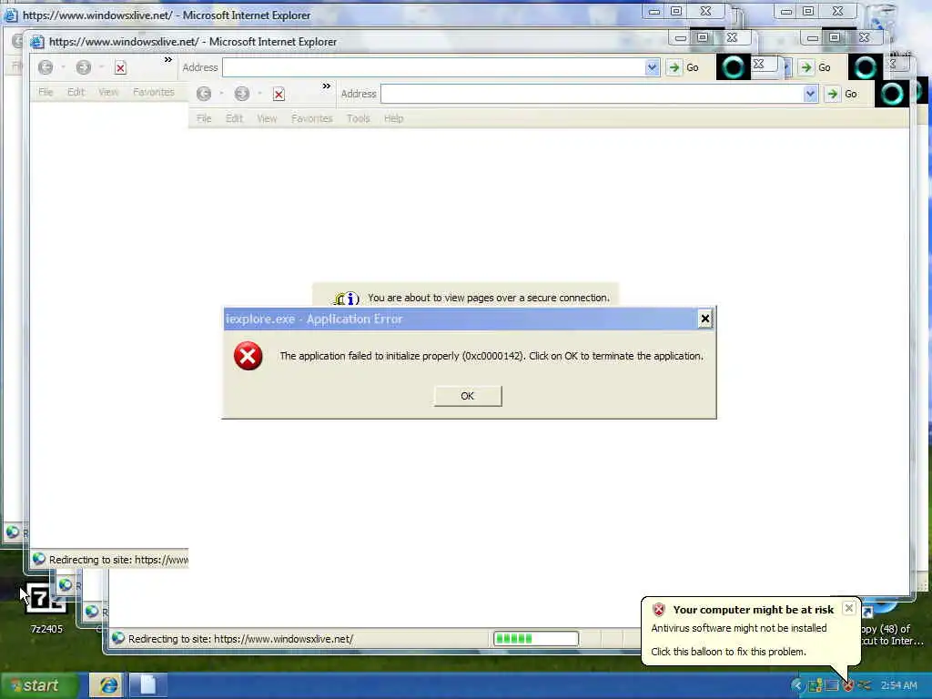Open File menu in second Explorer window
932x699 pixels.
(46, 92)
